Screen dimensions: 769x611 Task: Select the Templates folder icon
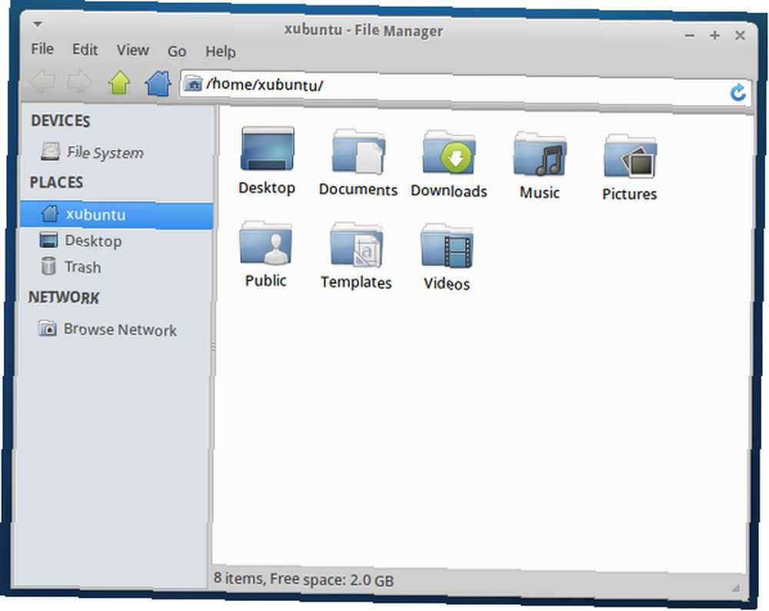pos(357,244)
